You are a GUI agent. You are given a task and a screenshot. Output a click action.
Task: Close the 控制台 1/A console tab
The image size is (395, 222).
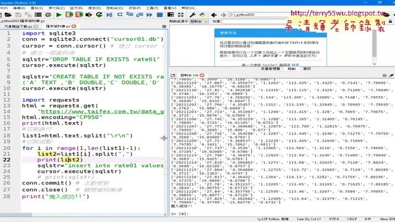(x=202, y=75)
